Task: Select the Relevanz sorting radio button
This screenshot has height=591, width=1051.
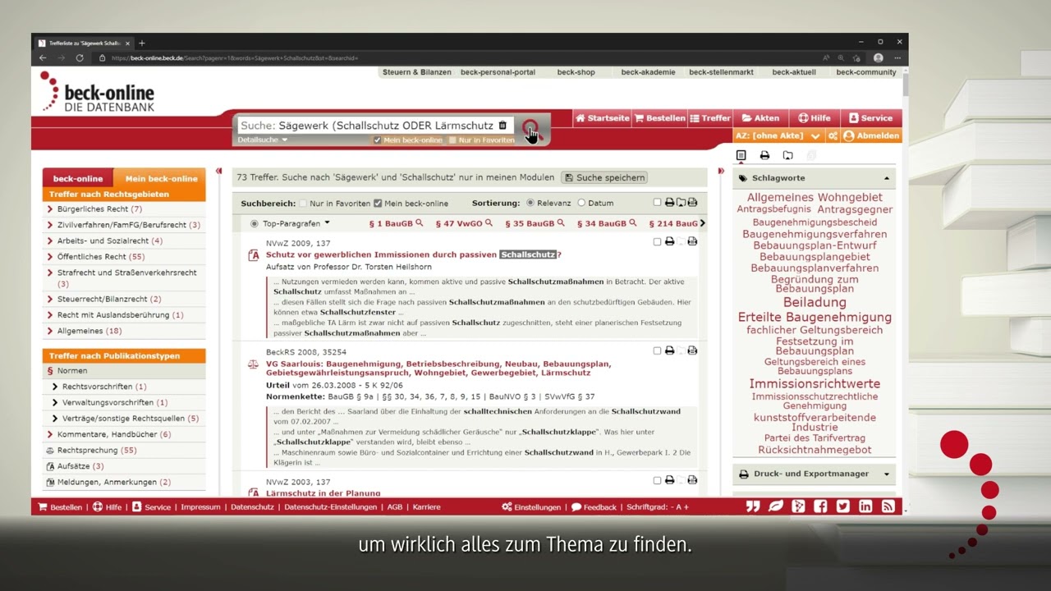Action: pos(530,203)
